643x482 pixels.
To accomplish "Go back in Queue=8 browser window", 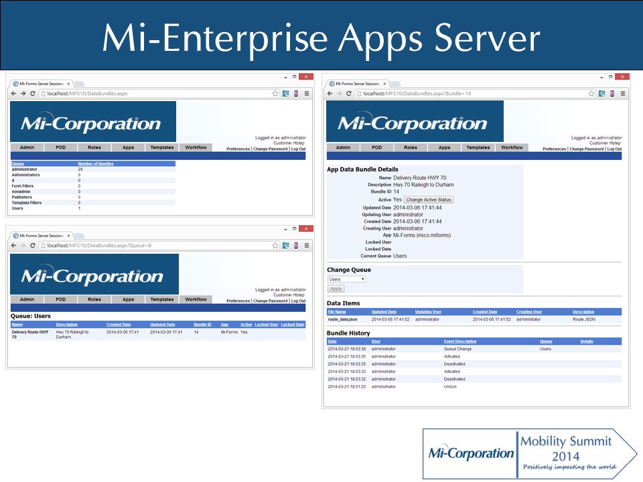I will (14, 246).
